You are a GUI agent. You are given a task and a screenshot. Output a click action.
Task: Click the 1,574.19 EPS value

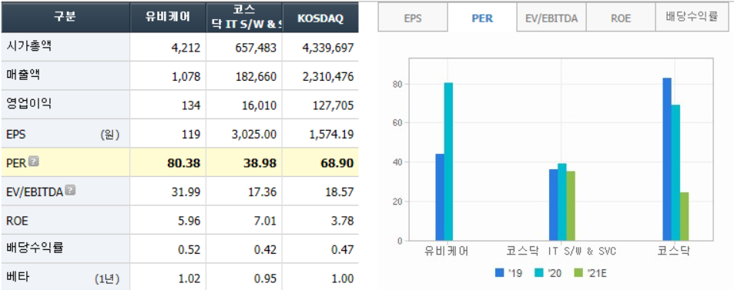[332, 135]
